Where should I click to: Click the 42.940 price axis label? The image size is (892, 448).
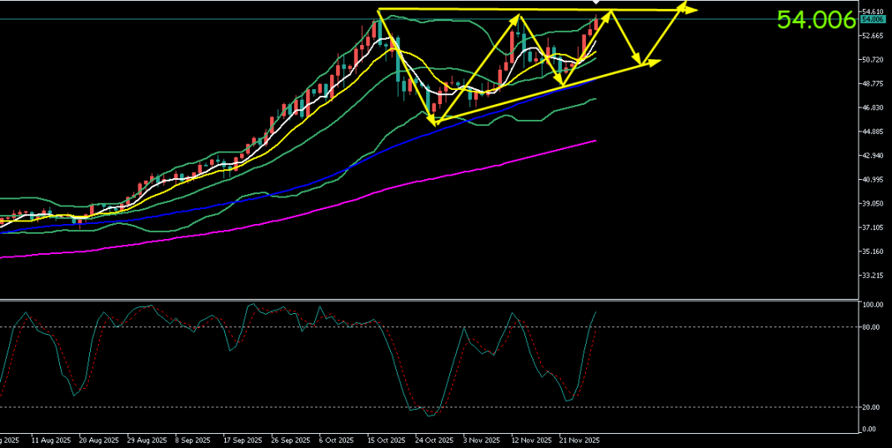click(873, 156)
